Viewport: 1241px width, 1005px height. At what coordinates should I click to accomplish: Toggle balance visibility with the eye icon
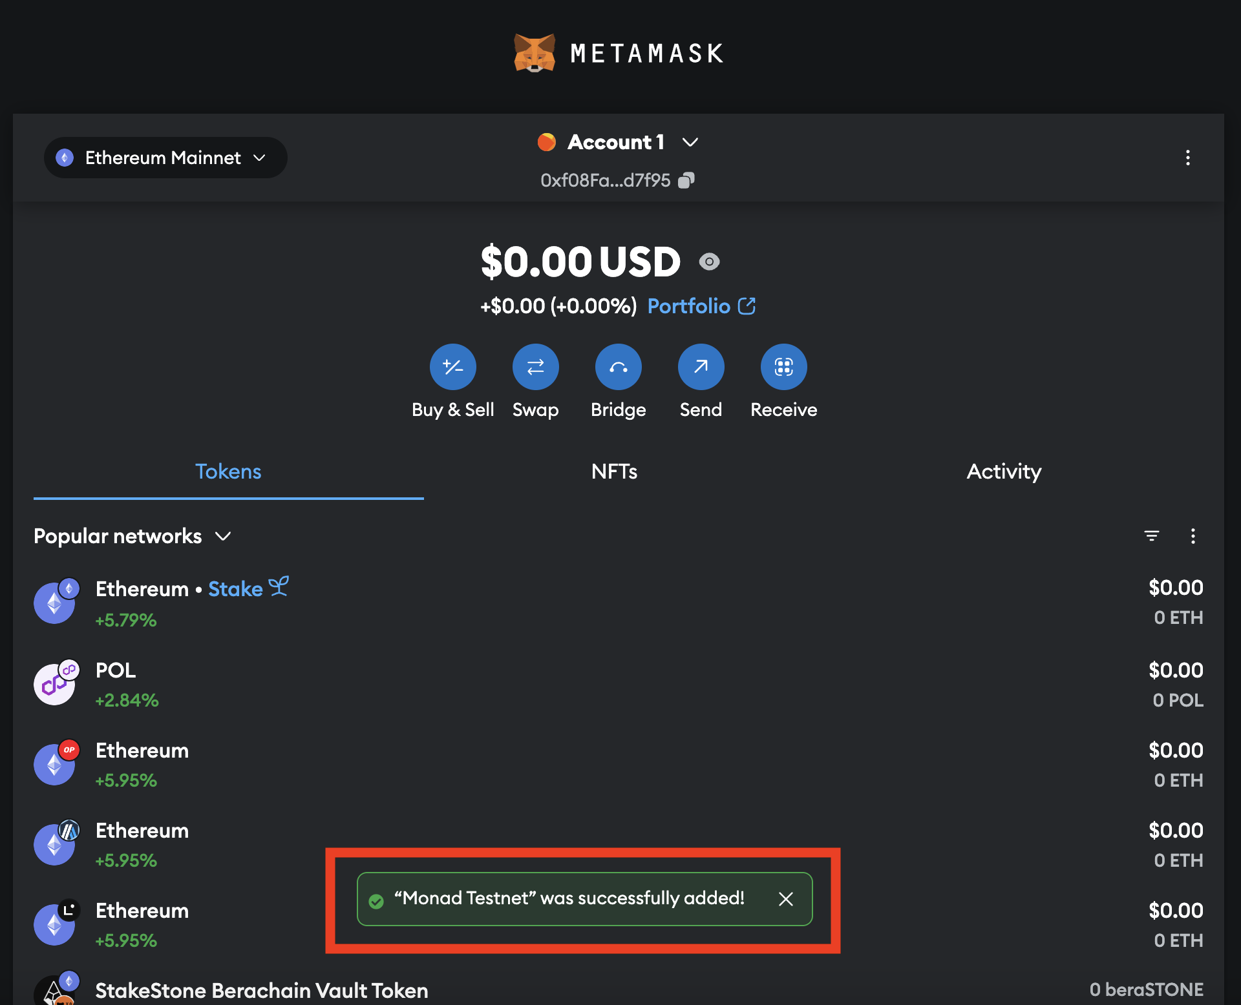[710, 262]
